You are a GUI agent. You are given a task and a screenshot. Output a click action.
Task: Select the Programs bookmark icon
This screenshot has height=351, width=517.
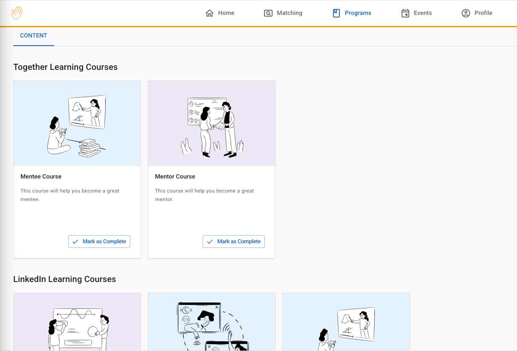(336, 13)
